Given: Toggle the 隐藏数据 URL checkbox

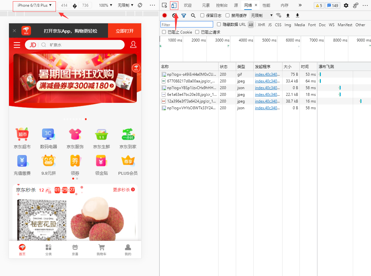Looking at the screenshot, I should [219, 24].
